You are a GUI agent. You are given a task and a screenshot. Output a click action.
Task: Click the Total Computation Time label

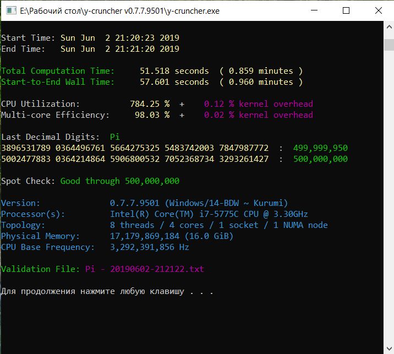58,71
